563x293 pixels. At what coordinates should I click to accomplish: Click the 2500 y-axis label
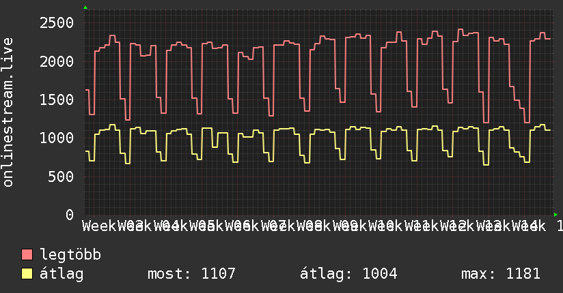[x=57, y=23]
